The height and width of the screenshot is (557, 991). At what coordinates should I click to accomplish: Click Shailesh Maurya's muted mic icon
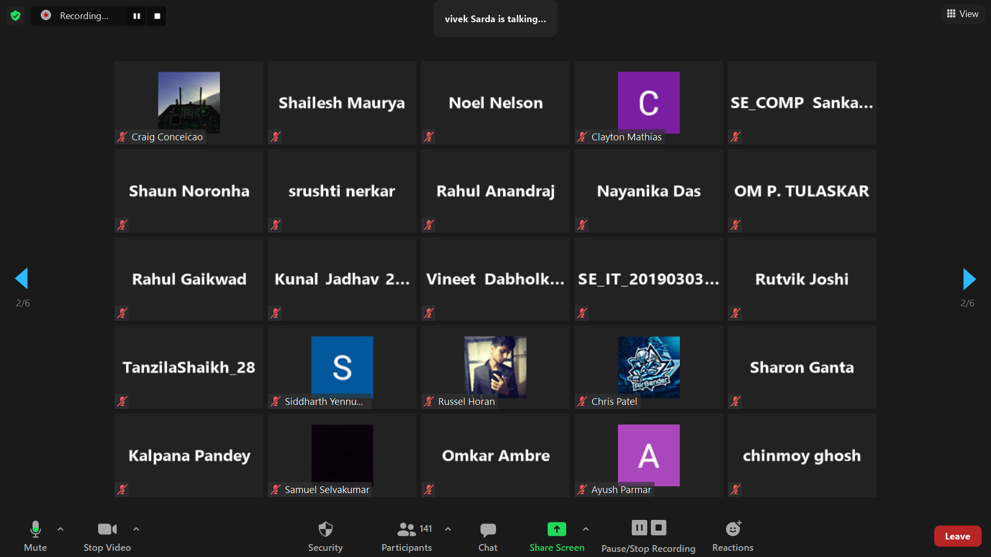tap(276, 137)
